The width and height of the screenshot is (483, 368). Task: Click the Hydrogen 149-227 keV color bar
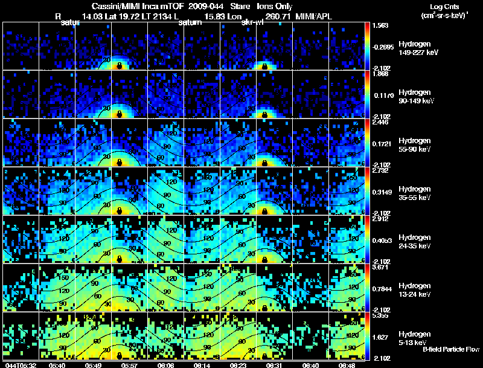point(367,47)
